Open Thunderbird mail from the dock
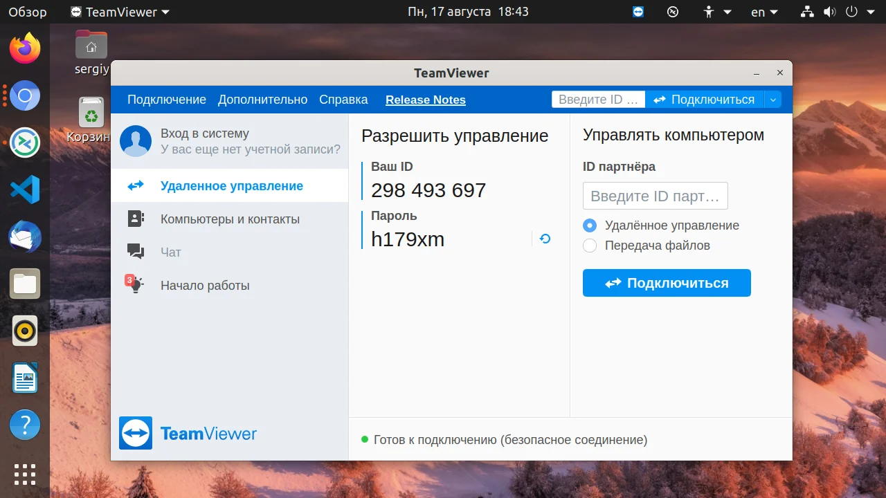This screenshot has width=886, height=498. pos(25,237)
